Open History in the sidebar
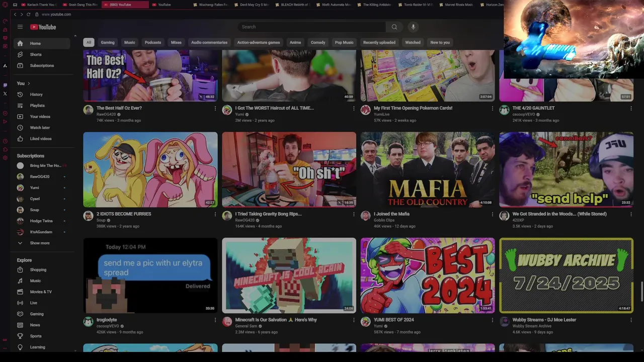This screenshot has width=644, height=362. point(42,95)
